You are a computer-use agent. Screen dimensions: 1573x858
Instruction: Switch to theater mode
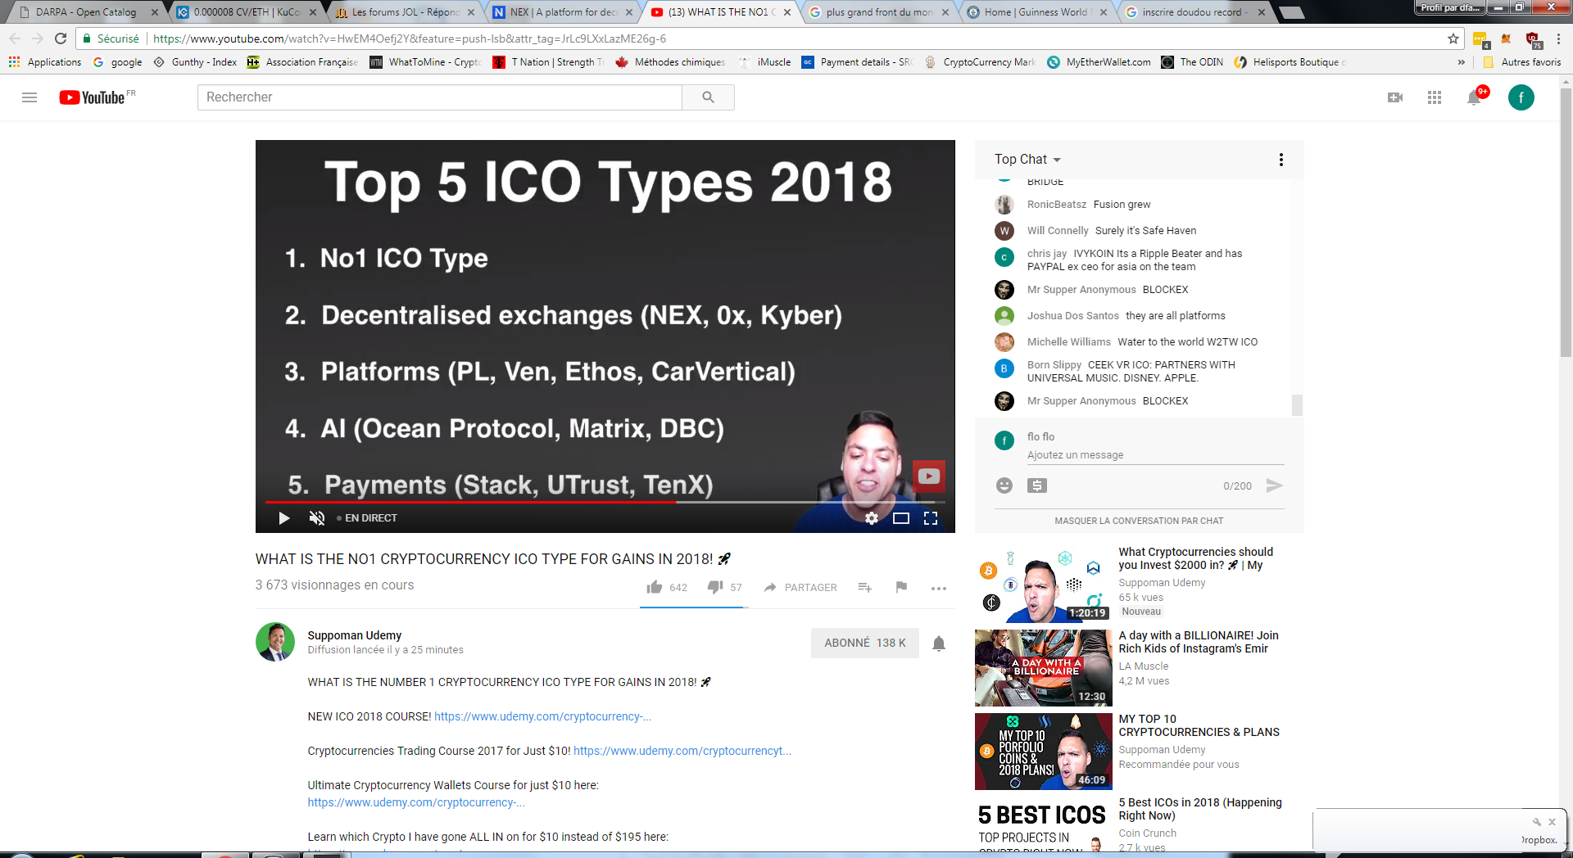click(x=901, y=518)
